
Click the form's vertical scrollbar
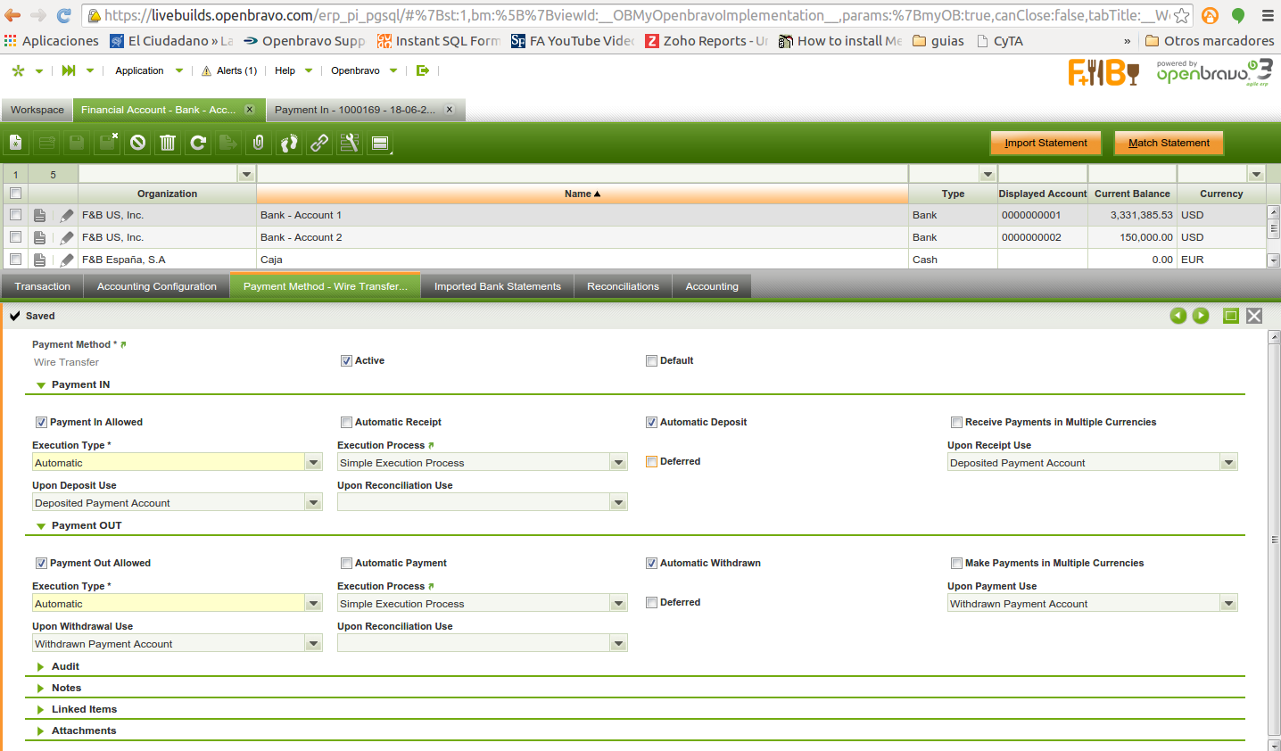click(1274, 540)
